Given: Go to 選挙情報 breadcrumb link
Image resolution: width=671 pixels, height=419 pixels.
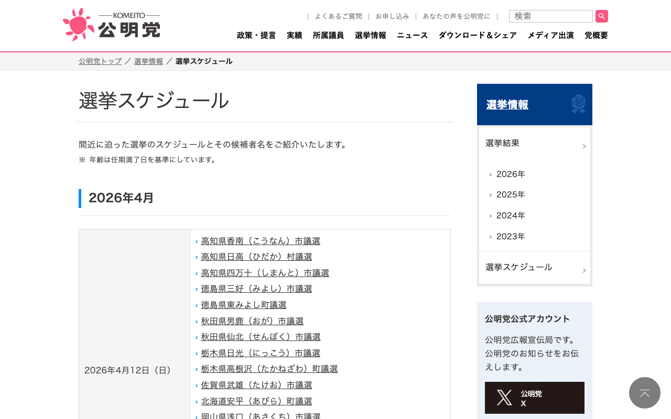Looking at the screenshot, I should click(x=149, y=61).
